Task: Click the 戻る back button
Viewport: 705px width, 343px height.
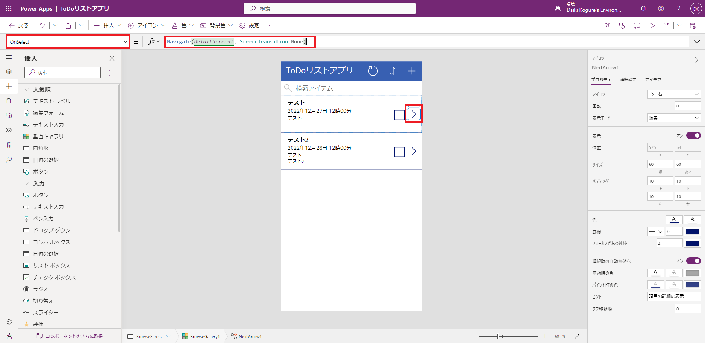Action: coord(19,26)
